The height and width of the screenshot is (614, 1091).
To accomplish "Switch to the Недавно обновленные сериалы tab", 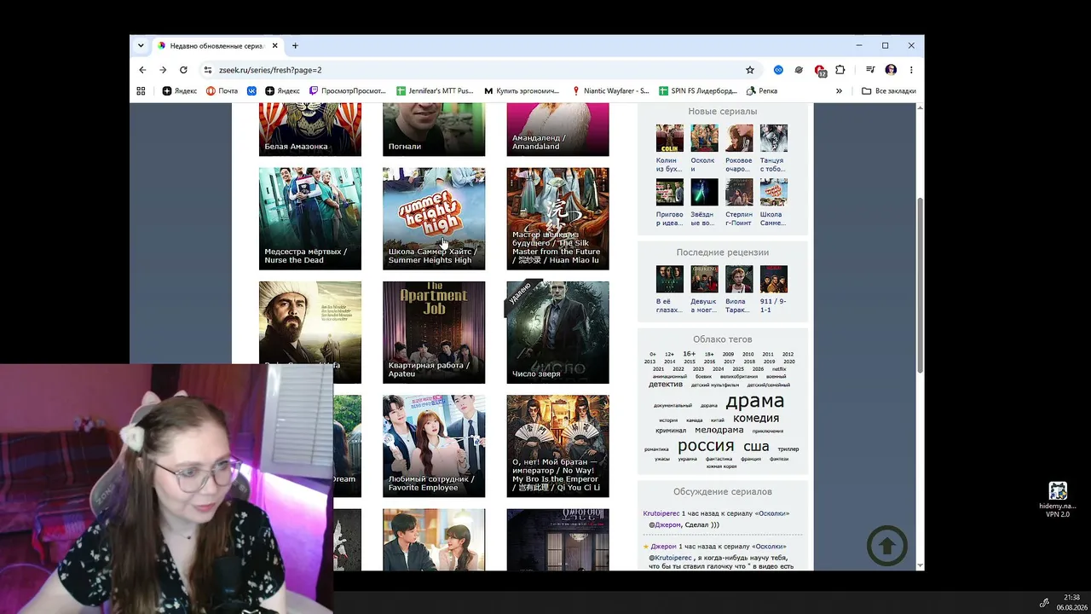I will [x=217, y=45].
